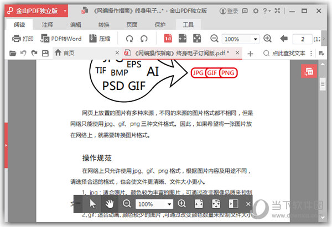Select the hand pan tool in floating bar
Image resolution: width=332 pixels, height=227 pixels.
pyautogui.click(x=110, y=204)
